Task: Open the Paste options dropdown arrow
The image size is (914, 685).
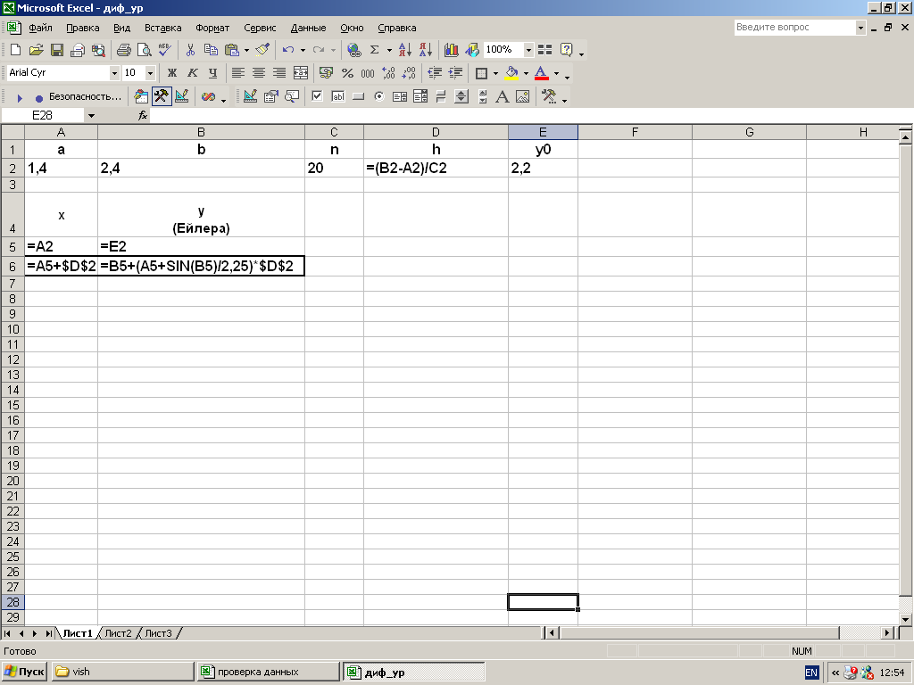Action: (246, 50)
